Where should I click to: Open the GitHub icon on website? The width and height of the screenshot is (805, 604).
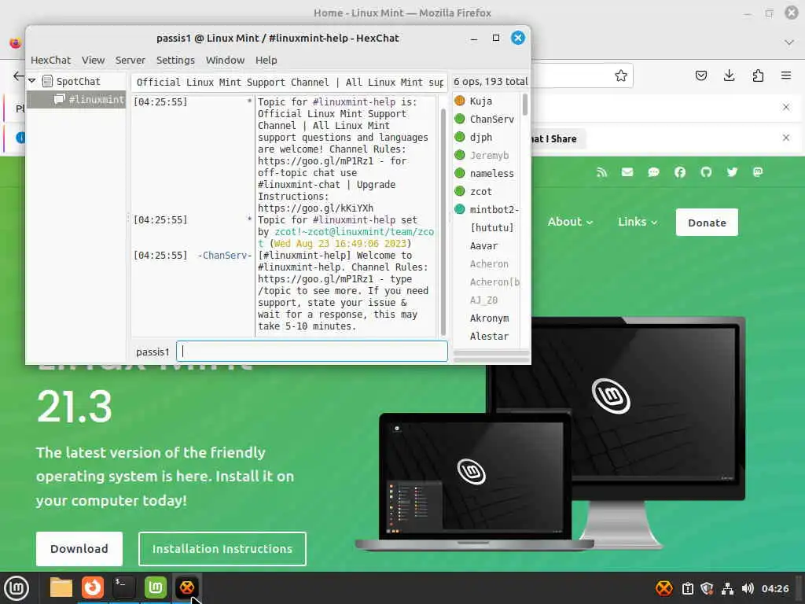click(x=706, y=172)
